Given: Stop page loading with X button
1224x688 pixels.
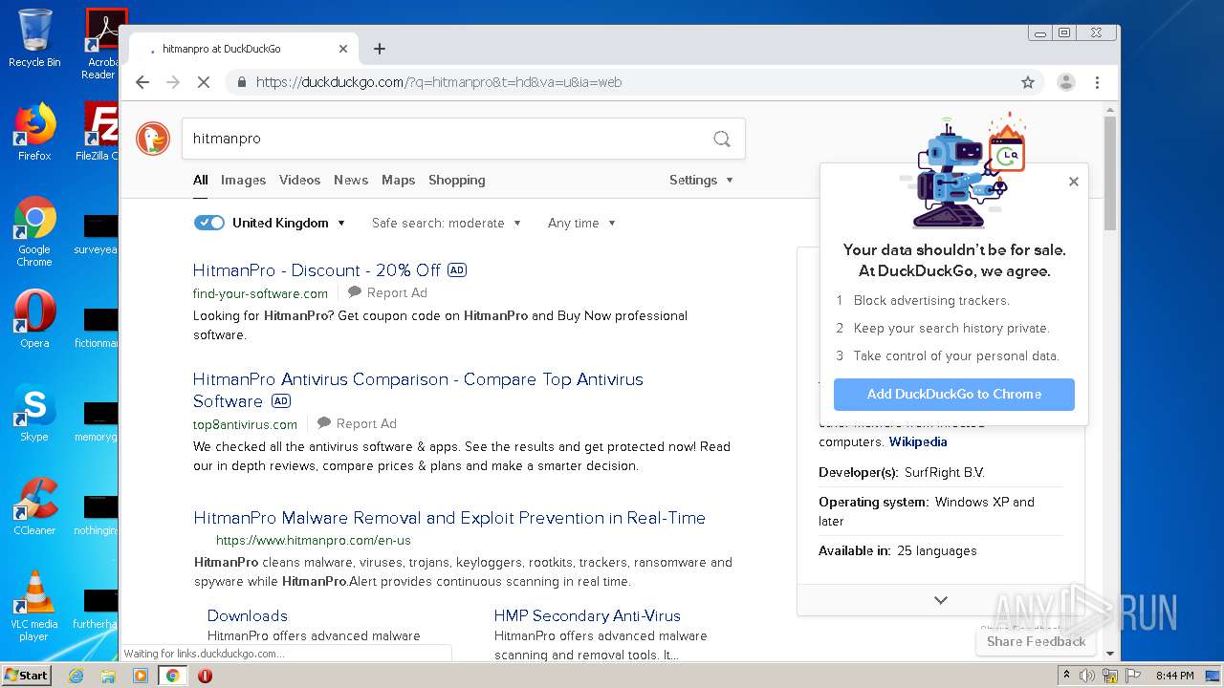Looking at the screenshot, I should tap(204, 82).
